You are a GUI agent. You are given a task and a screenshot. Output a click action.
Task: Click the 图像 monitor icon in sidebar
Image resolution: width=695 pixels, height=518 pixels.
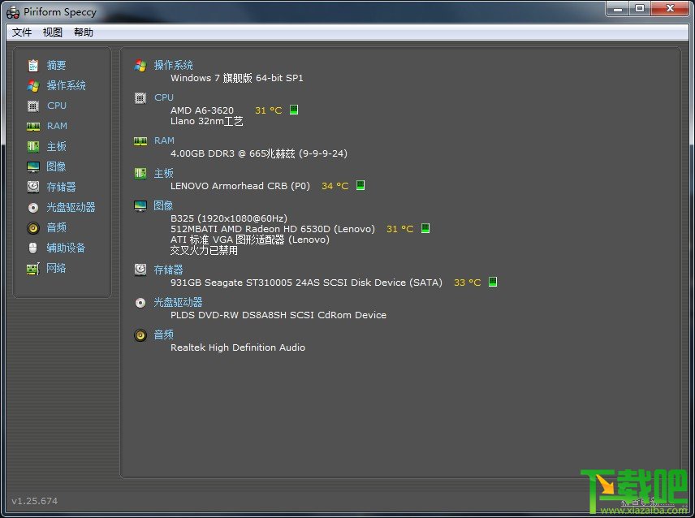(33, 166)
